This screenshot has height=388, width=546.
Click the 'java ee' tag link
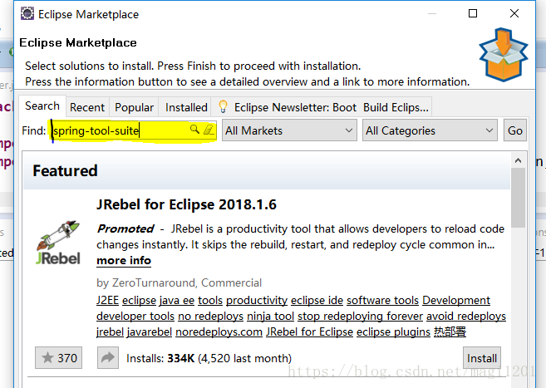(177, 300)
